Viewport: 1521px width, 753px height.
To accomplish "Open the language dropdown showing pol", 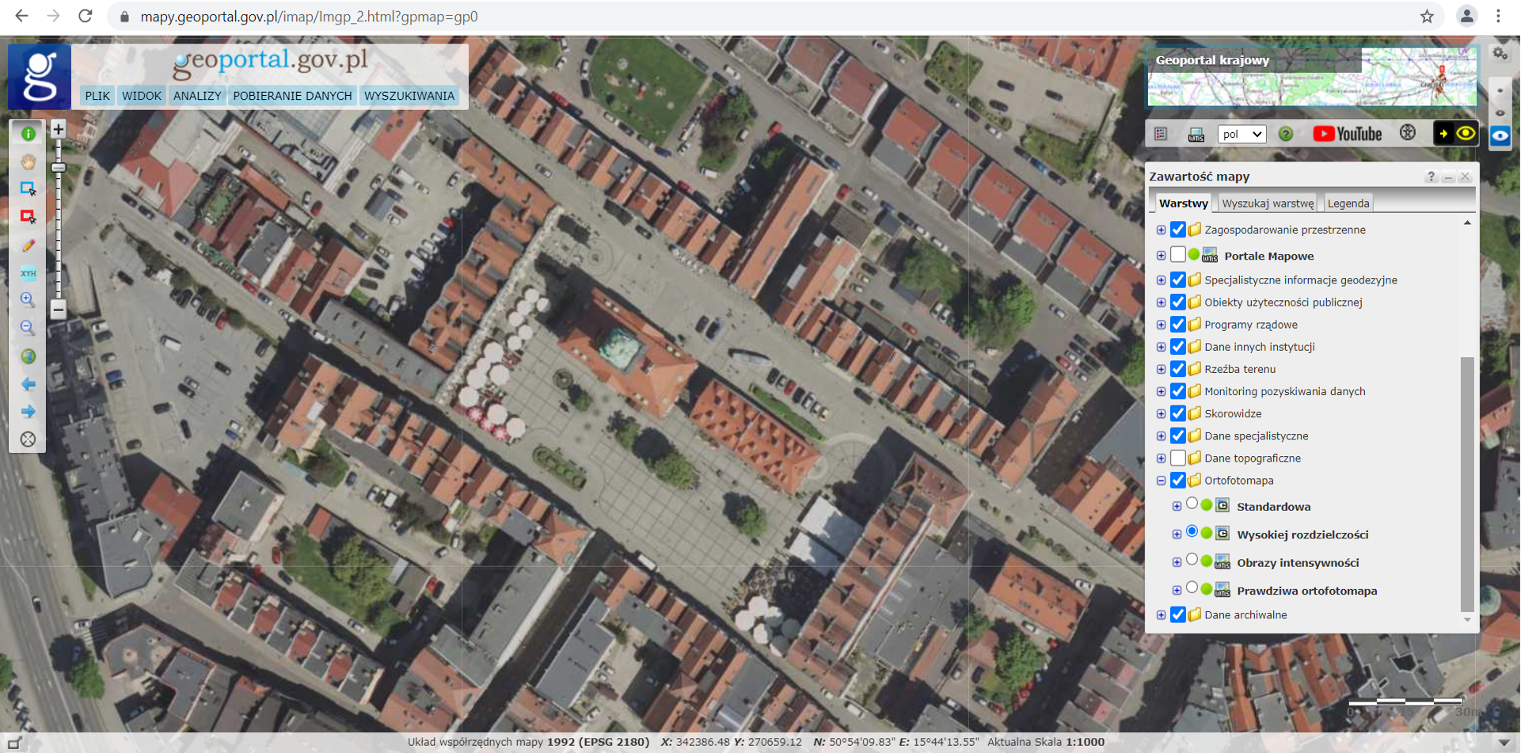I will click(1241, 135).
